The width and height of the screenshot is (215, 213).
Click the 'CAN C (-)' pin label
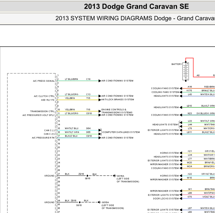(x=49, y=130)
